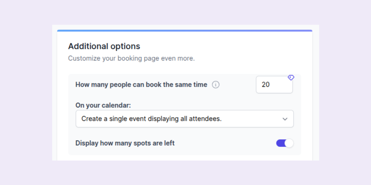Click the purple track of the spots-left toggle

tap(280, 143)
